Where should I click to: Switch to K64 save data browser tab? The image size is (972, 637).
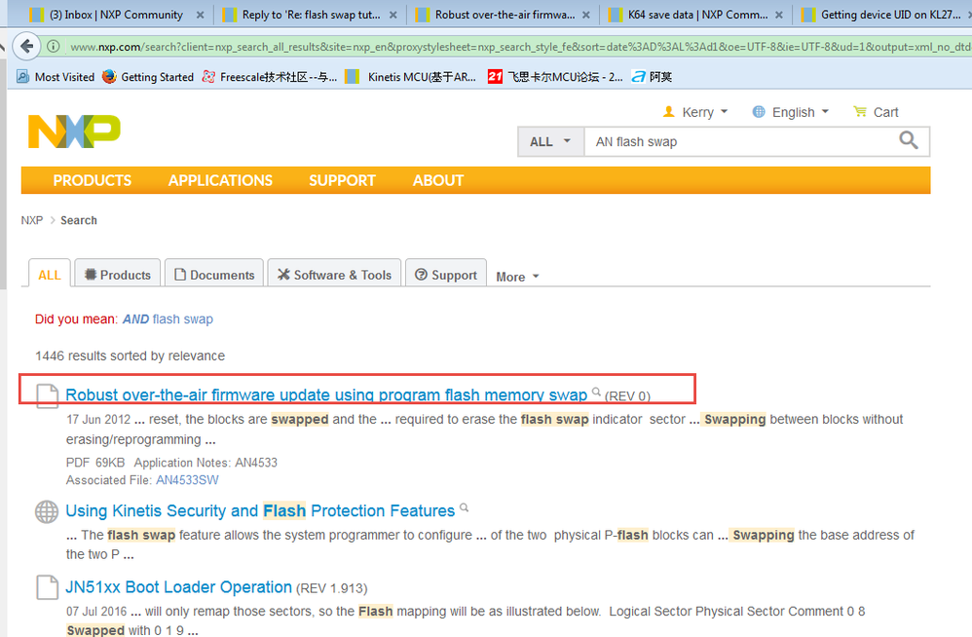point(696,15)
